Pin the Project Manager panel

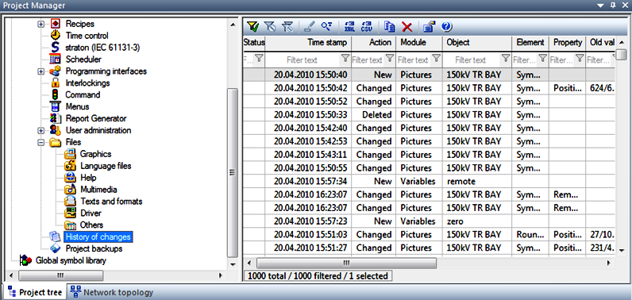(613, 6)
